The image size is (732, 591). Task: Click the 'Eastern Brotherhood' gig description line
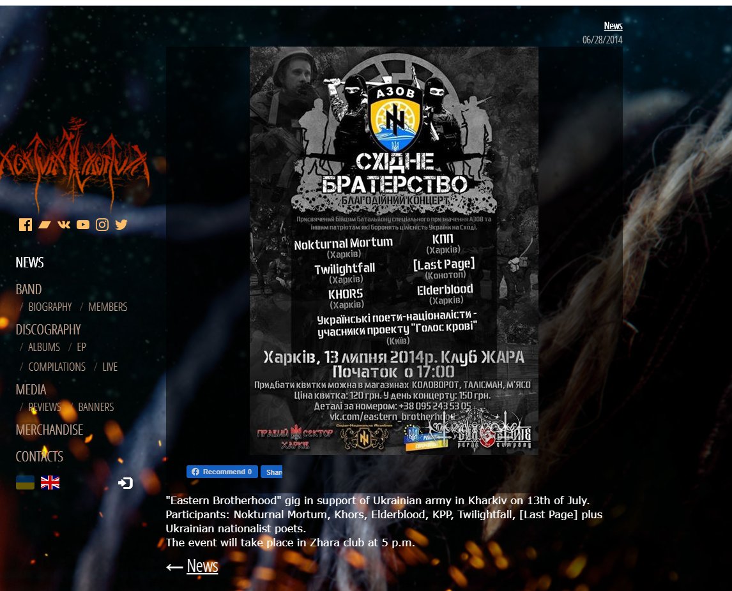[x=377, y=500]
